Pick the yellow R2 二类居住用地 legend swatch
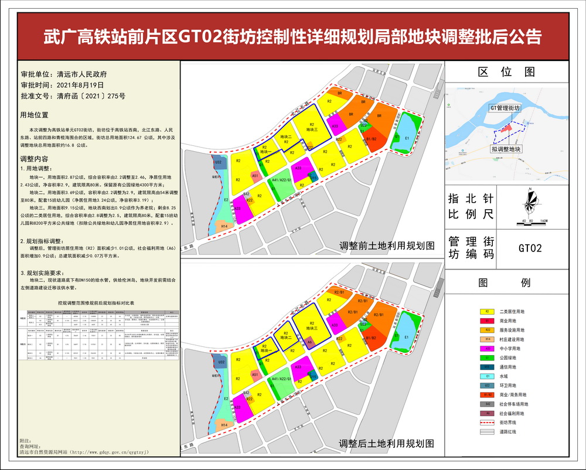 point(488,311)
